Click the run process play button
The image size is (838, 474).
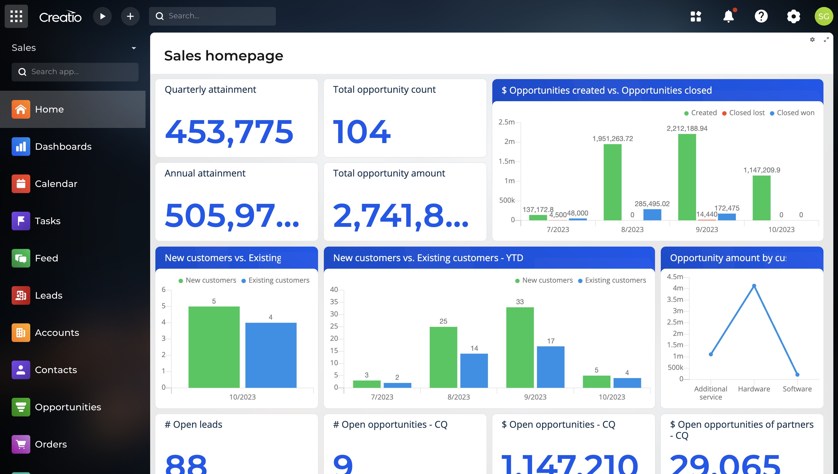click(102, 16)
